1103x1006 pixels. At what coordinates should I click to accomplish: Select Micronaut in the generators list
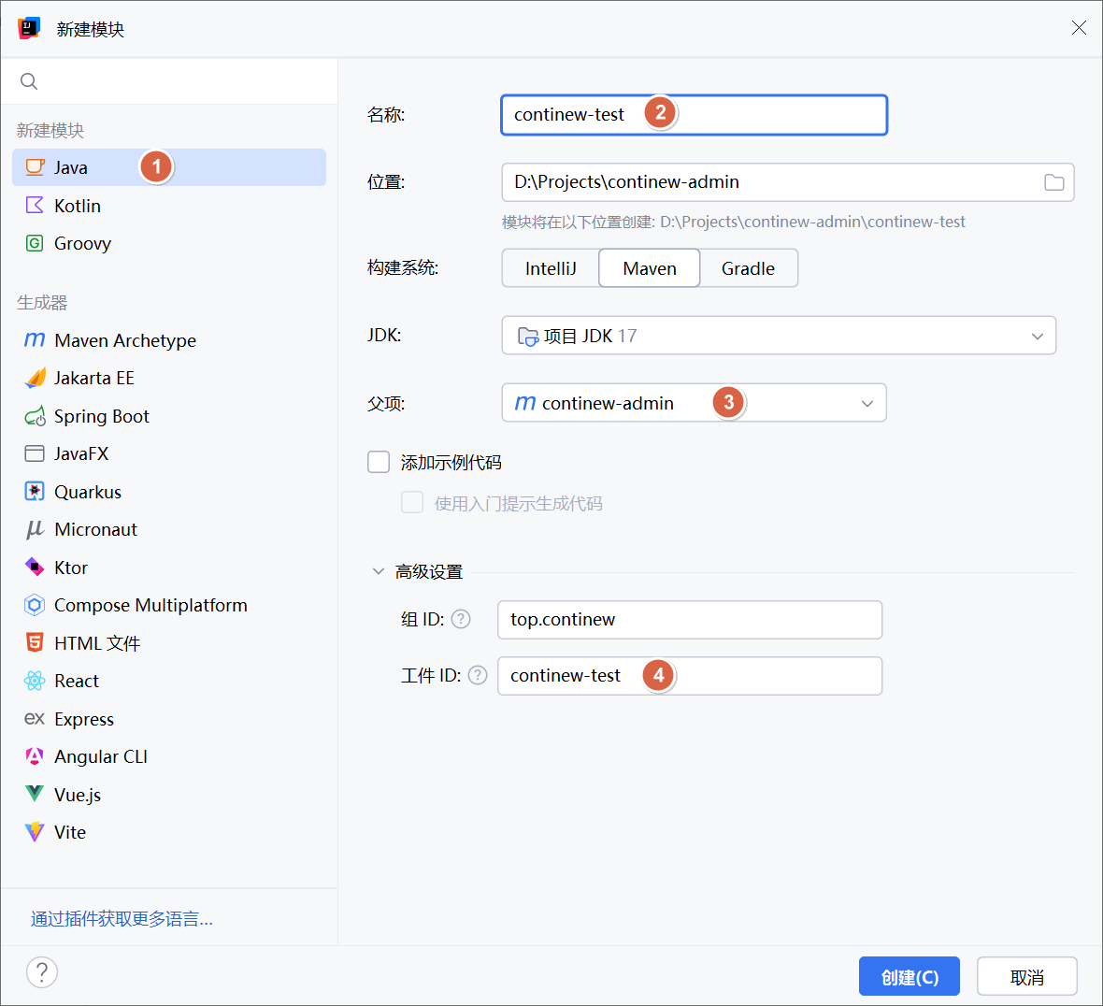point(169,530)
